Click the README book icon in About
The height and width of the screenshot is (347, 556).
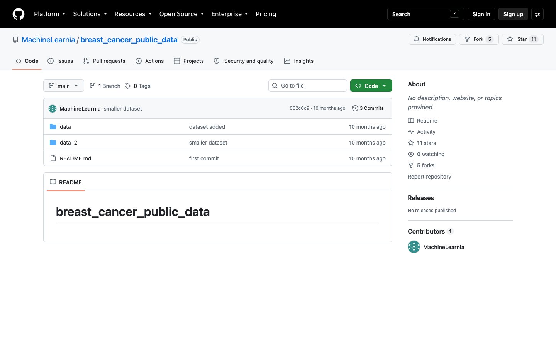click(x=411, y=121)
